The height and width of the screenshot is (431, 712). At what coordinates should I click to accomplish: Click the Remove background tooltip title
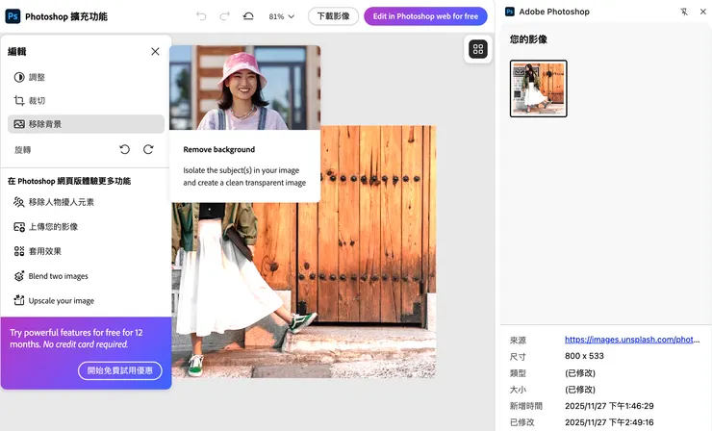pos(218,149)
